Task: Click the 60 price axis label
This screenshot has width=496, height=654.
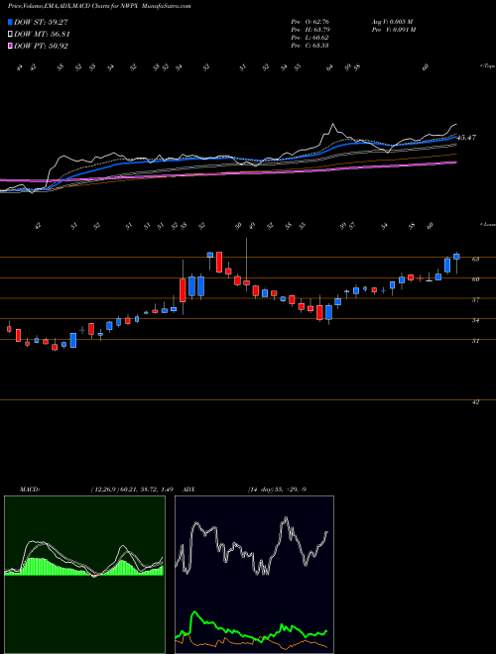Action: click(475, 279)
